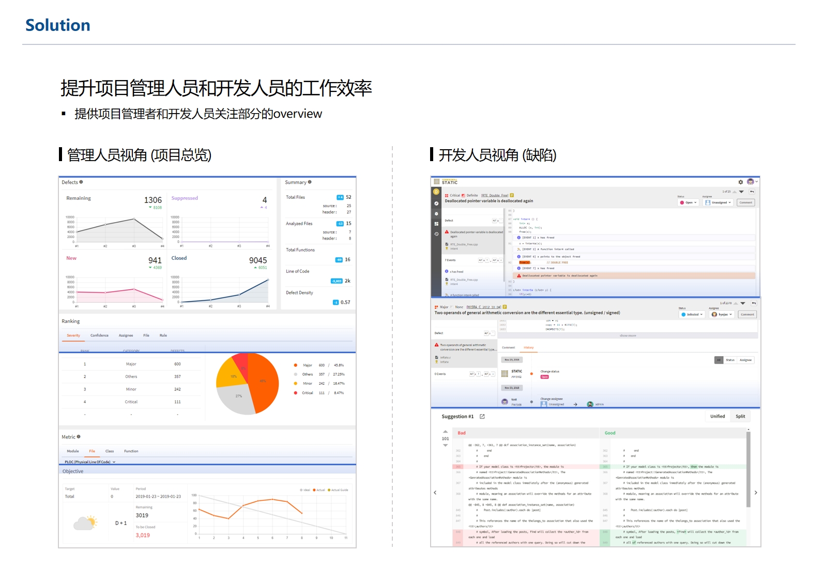Switch diff view to Split
Viewport: 824px width, 583px height.
tap(740, 416)
